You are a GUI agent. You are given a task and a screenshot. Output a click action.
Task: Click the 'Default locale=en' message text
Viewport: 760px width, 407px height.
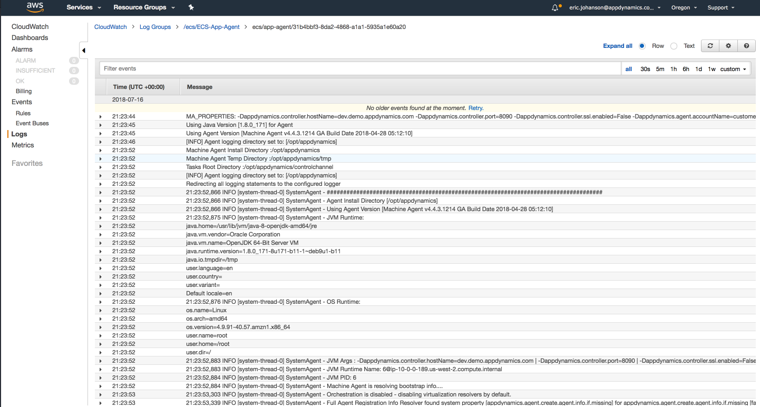[209, 293]
